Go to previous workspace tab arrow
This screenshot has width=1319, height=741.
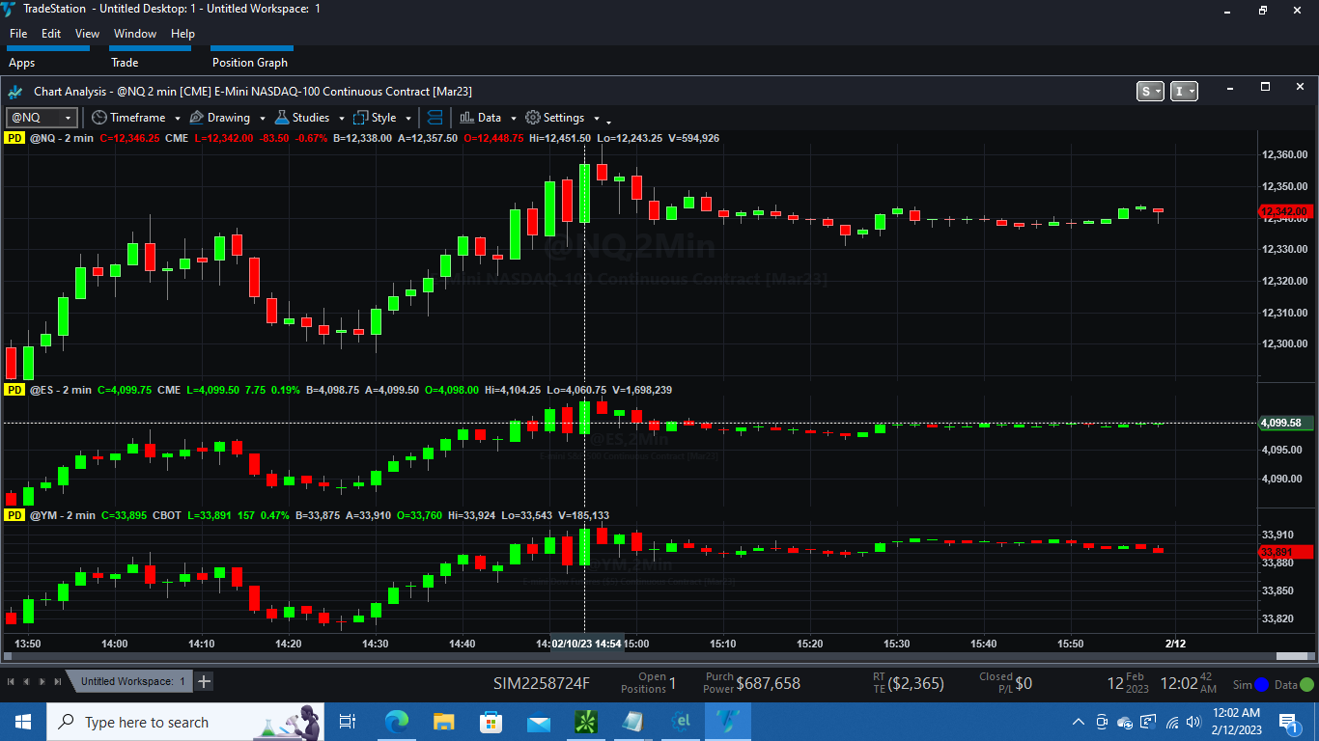(26, 681)
